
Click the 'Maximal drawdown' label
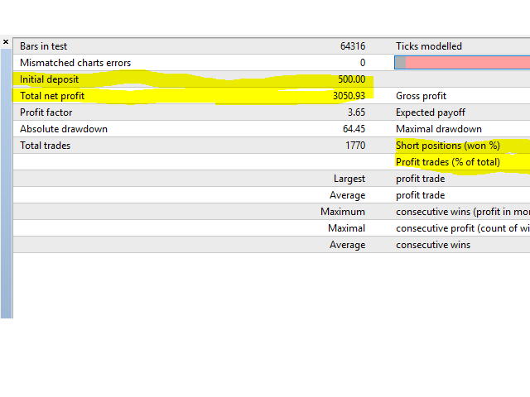[439, 129]
